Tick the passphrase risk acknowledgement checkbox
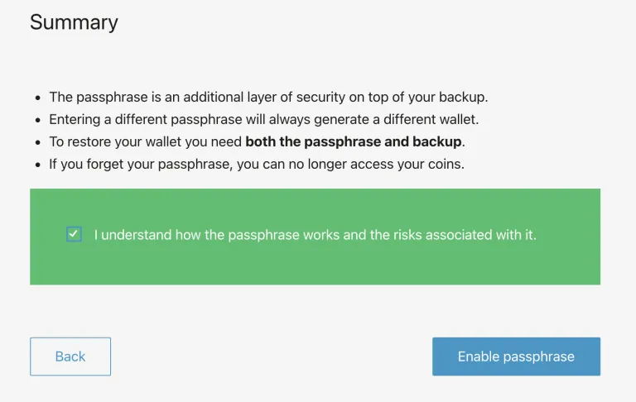The height and width of the screenshot is (402, 636). pyautogui.click(x=74, y=235)
